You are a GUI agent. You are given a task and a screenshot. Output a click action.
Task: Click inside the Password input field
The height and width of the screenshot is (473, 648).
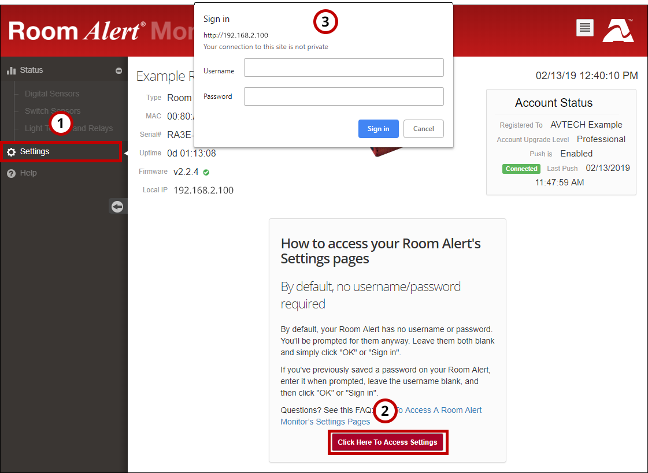[343, 96]
